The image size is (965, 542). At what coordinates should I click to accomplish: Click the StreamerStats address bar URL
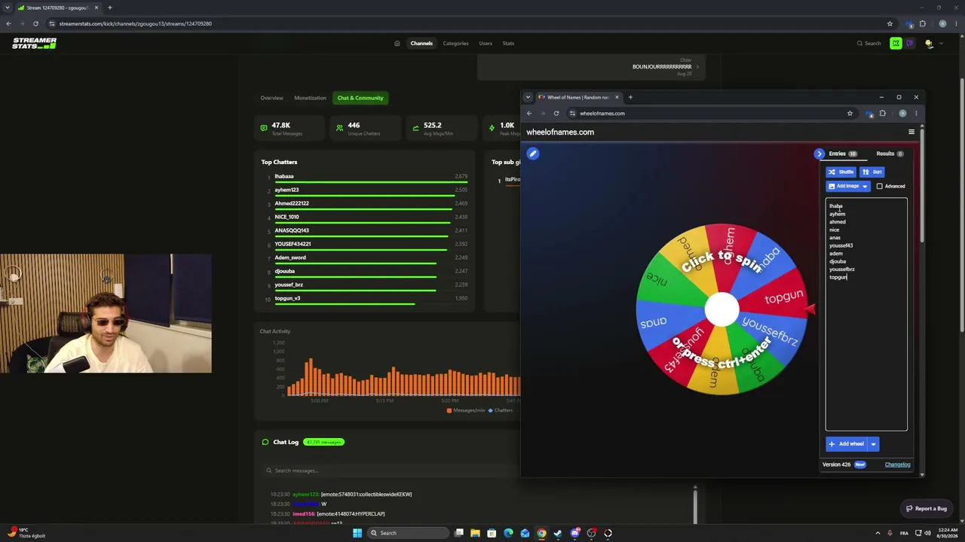[136, 24]
